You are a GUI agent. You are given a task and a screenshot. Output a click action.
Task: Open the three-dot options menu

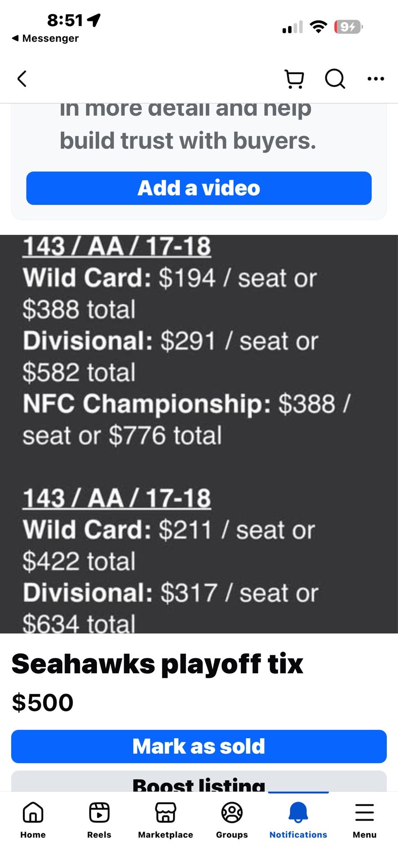click(376, 78)
